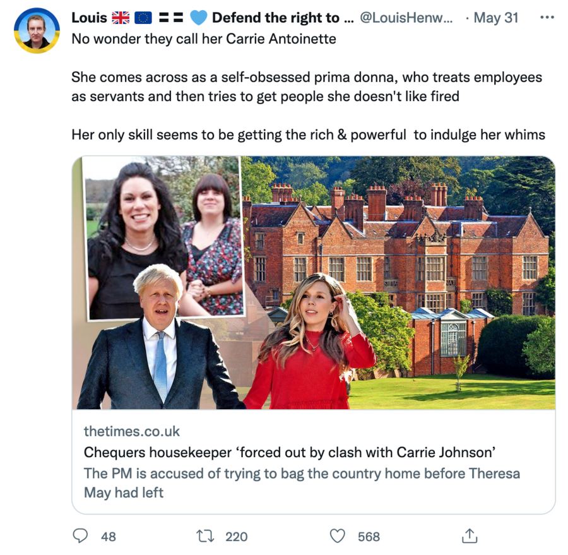Click the UK flag emoji beside Louis

point(121,18)
